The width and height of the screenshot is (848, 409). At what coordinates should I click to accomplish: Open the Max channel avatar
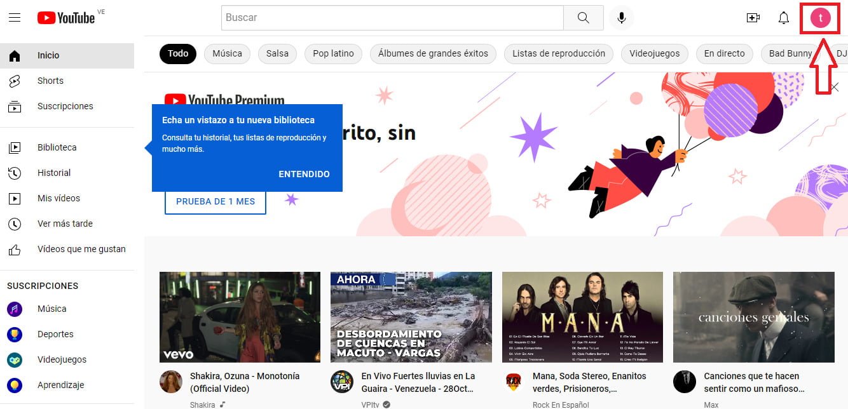[685, 382]
